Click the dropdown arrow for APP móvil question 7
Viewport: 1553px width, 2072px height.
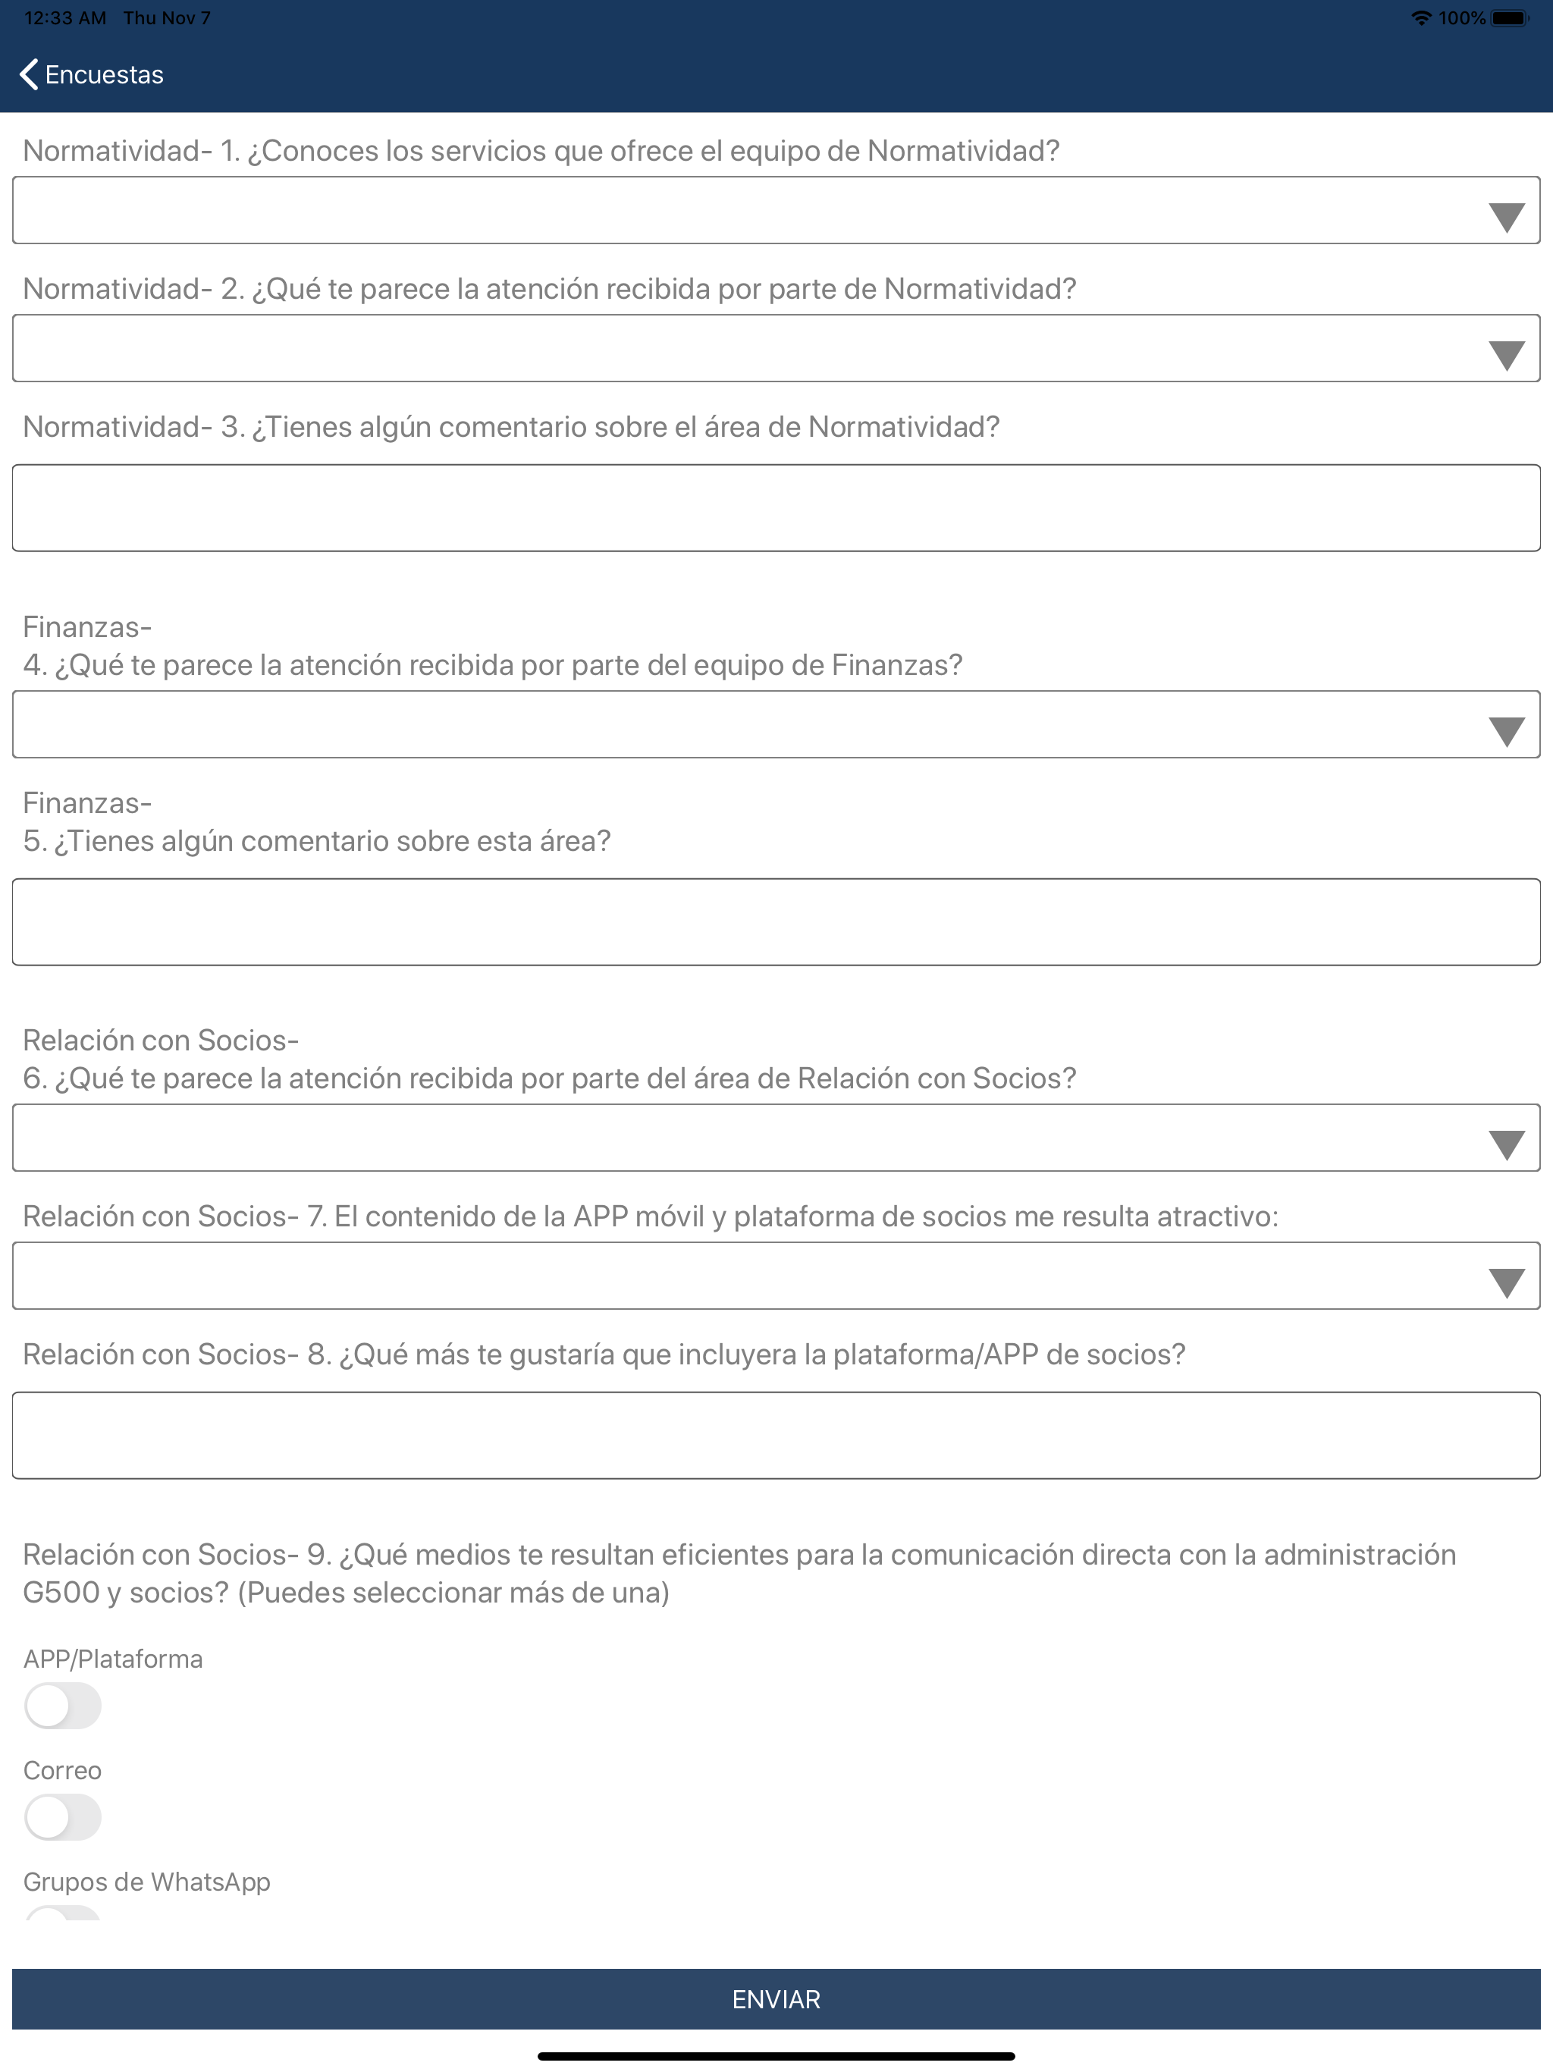[1506, 1282]
